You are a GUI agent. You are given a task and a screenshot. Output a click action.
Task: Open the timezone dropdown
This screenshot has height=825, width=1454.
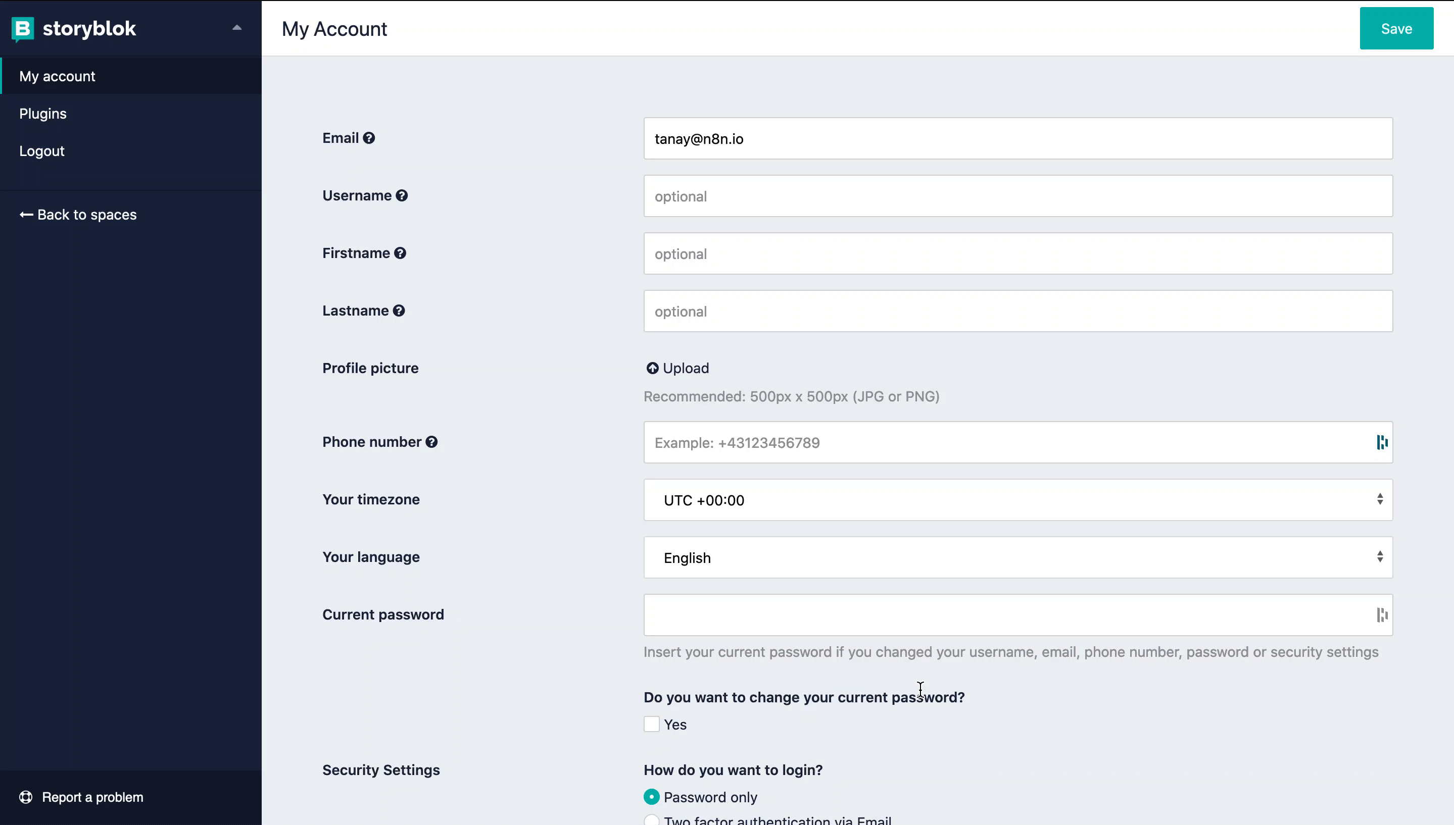point(1380,499)
